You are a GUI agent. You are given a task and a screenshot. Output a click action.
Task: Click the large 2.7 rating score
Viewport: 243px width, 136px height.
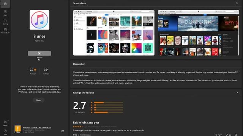[79, 105]
